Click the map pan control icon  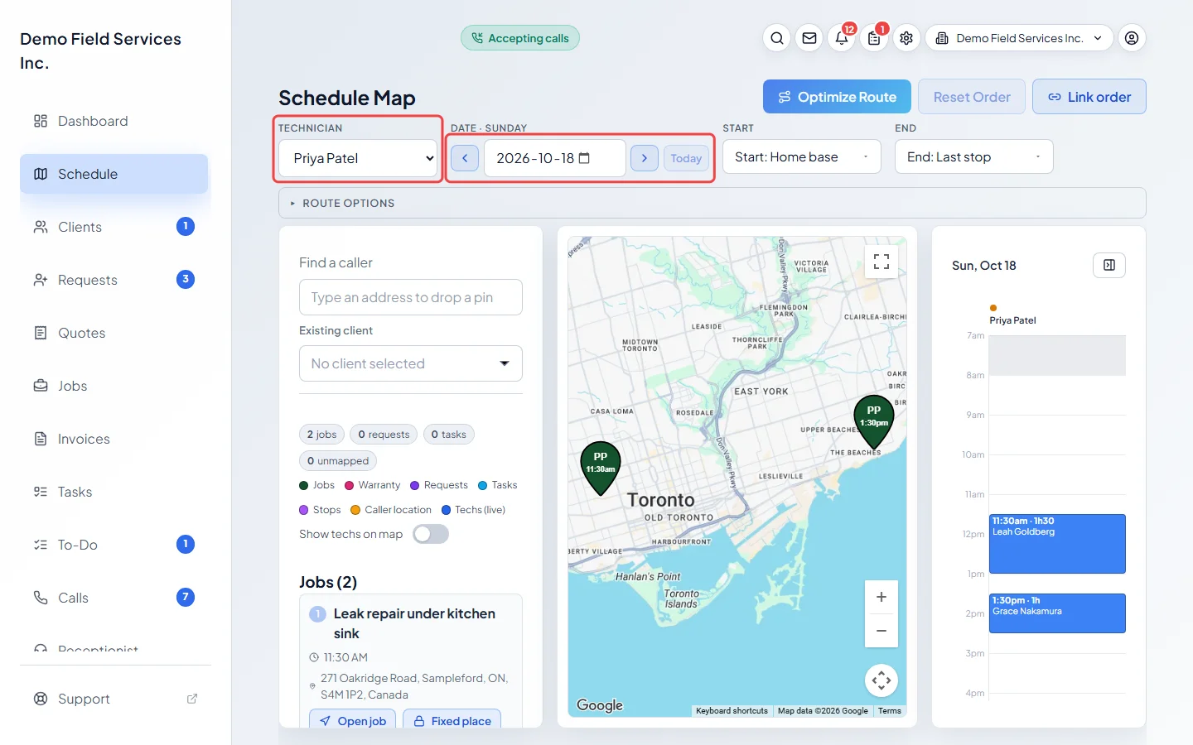[x=881, y=680]
